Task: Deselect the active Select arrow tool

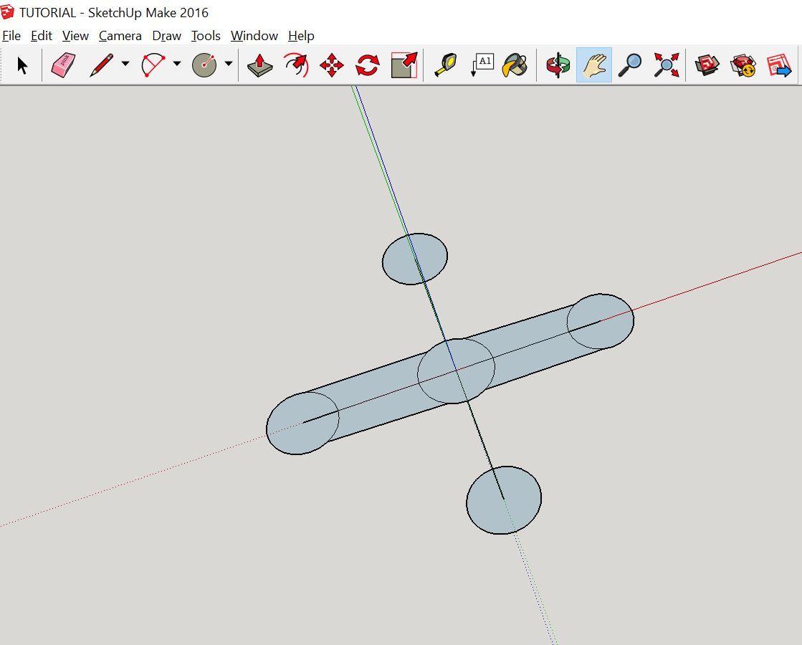Action: click(23, 64)
